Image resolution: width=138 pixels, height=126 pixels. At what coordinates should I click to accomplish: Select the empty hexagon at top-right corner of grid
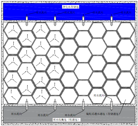click(126, 30)
